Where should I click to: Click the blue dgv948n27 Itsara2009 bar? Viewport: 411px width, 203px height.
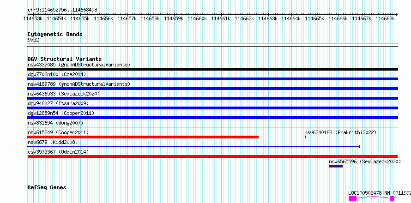point(212,108)
